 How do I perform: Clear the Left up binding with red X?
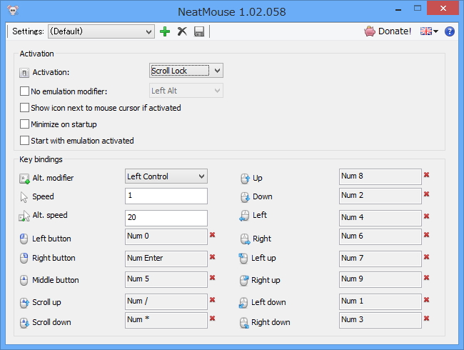coord(426,257)
